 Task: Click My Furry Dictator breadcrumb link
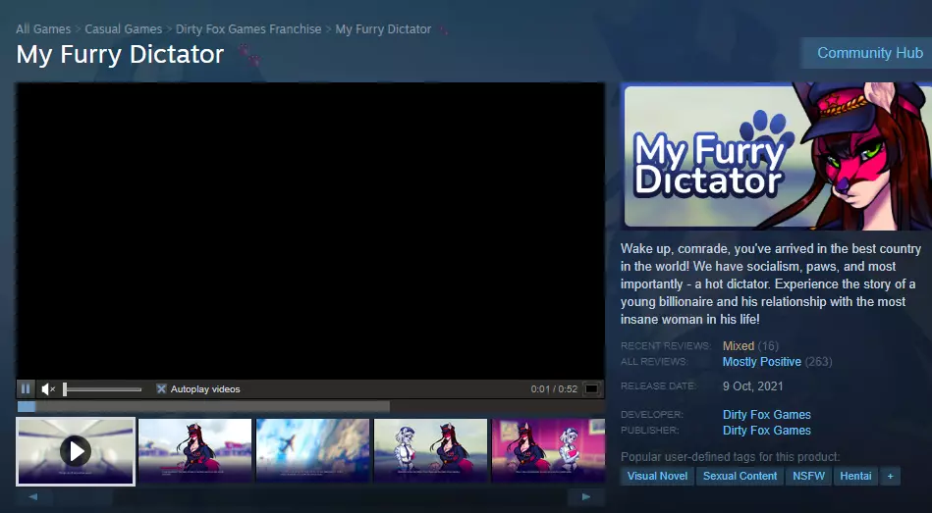(383, 29)
